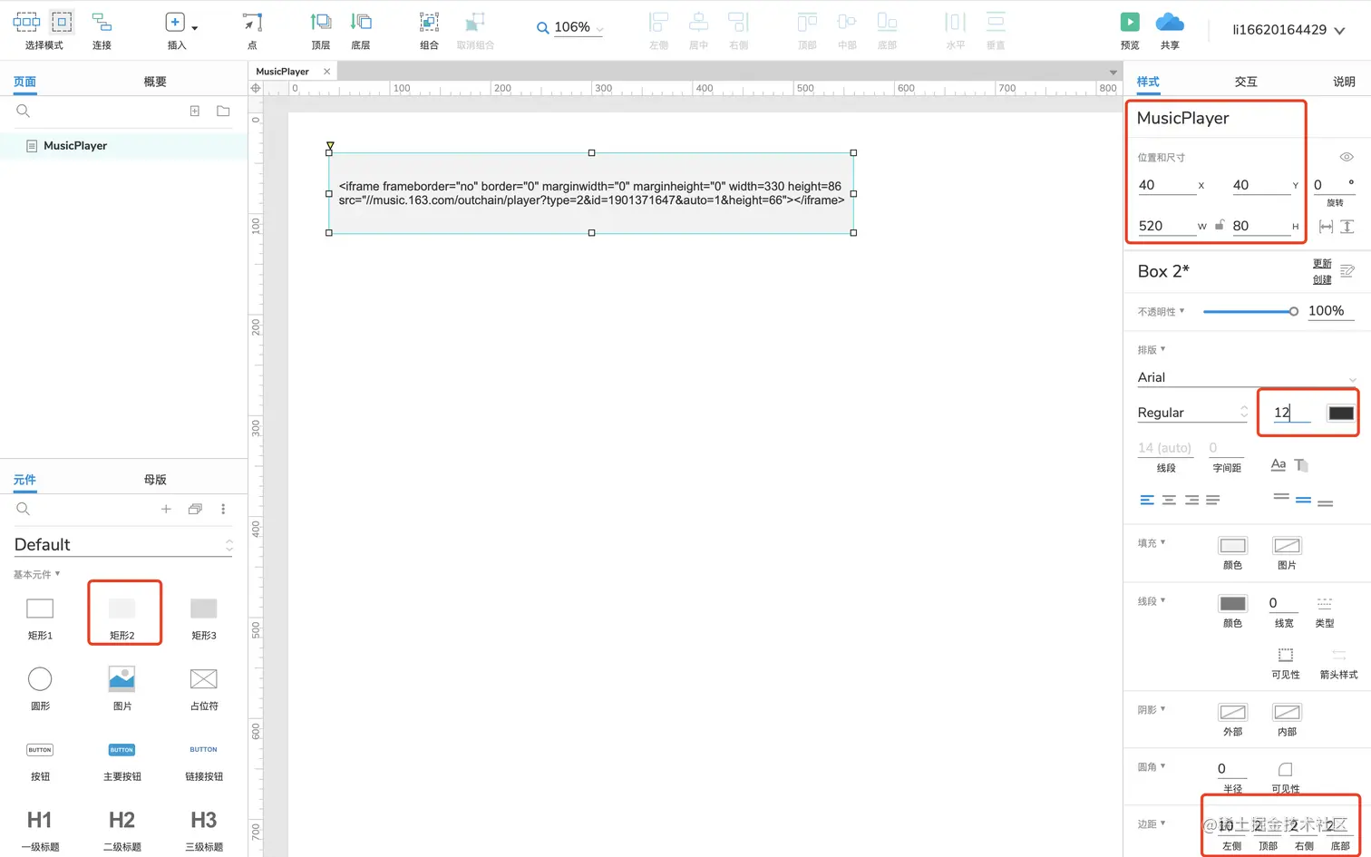Image resolution: width=1371 pixels, height=857 pixels.
Task: Click the 创建 style create link
Action: [1322, 279]
